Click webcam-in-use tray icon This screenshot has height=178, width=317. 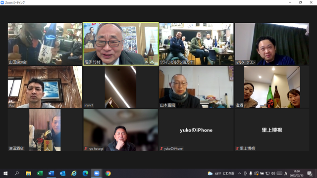[x=245, y=174]
